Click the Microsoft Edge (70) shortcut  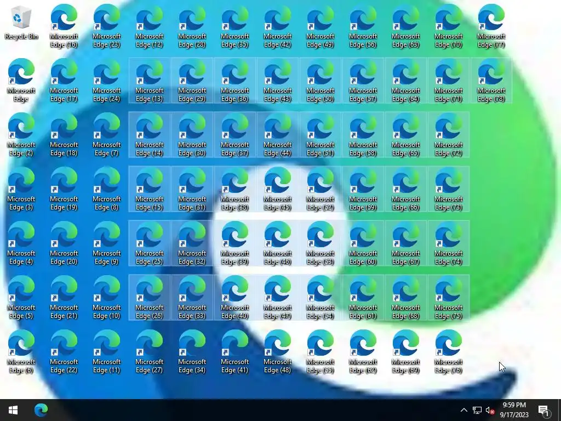448,26
